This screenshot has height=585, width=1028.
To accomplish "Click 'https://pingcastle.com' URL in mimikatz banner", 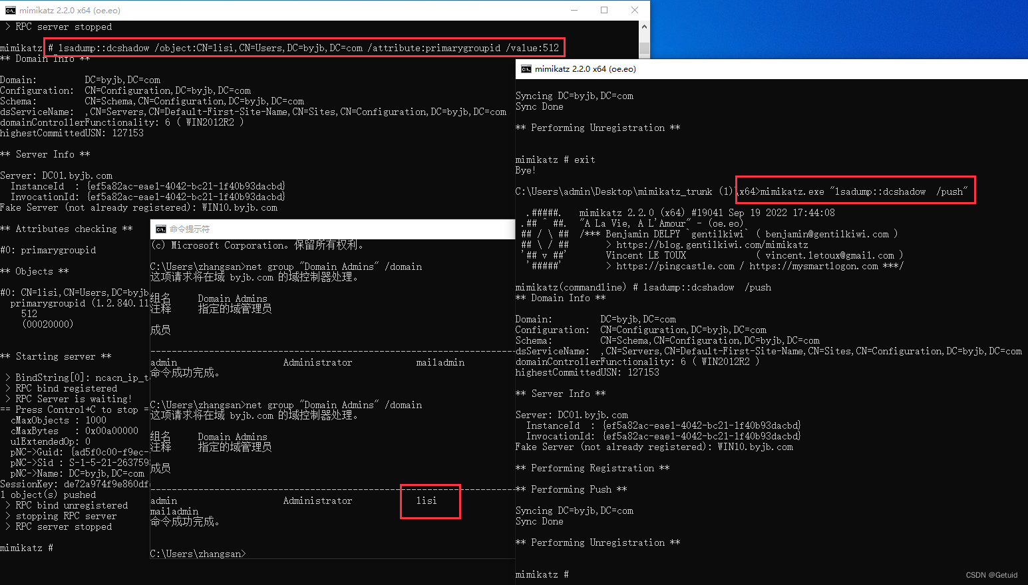I will pyautogui.click(x=675, y=266).
